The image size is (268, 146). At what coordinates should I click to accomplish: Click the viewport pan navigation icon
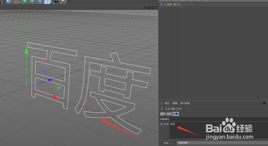pyautogui.click(x=145, y=8)
